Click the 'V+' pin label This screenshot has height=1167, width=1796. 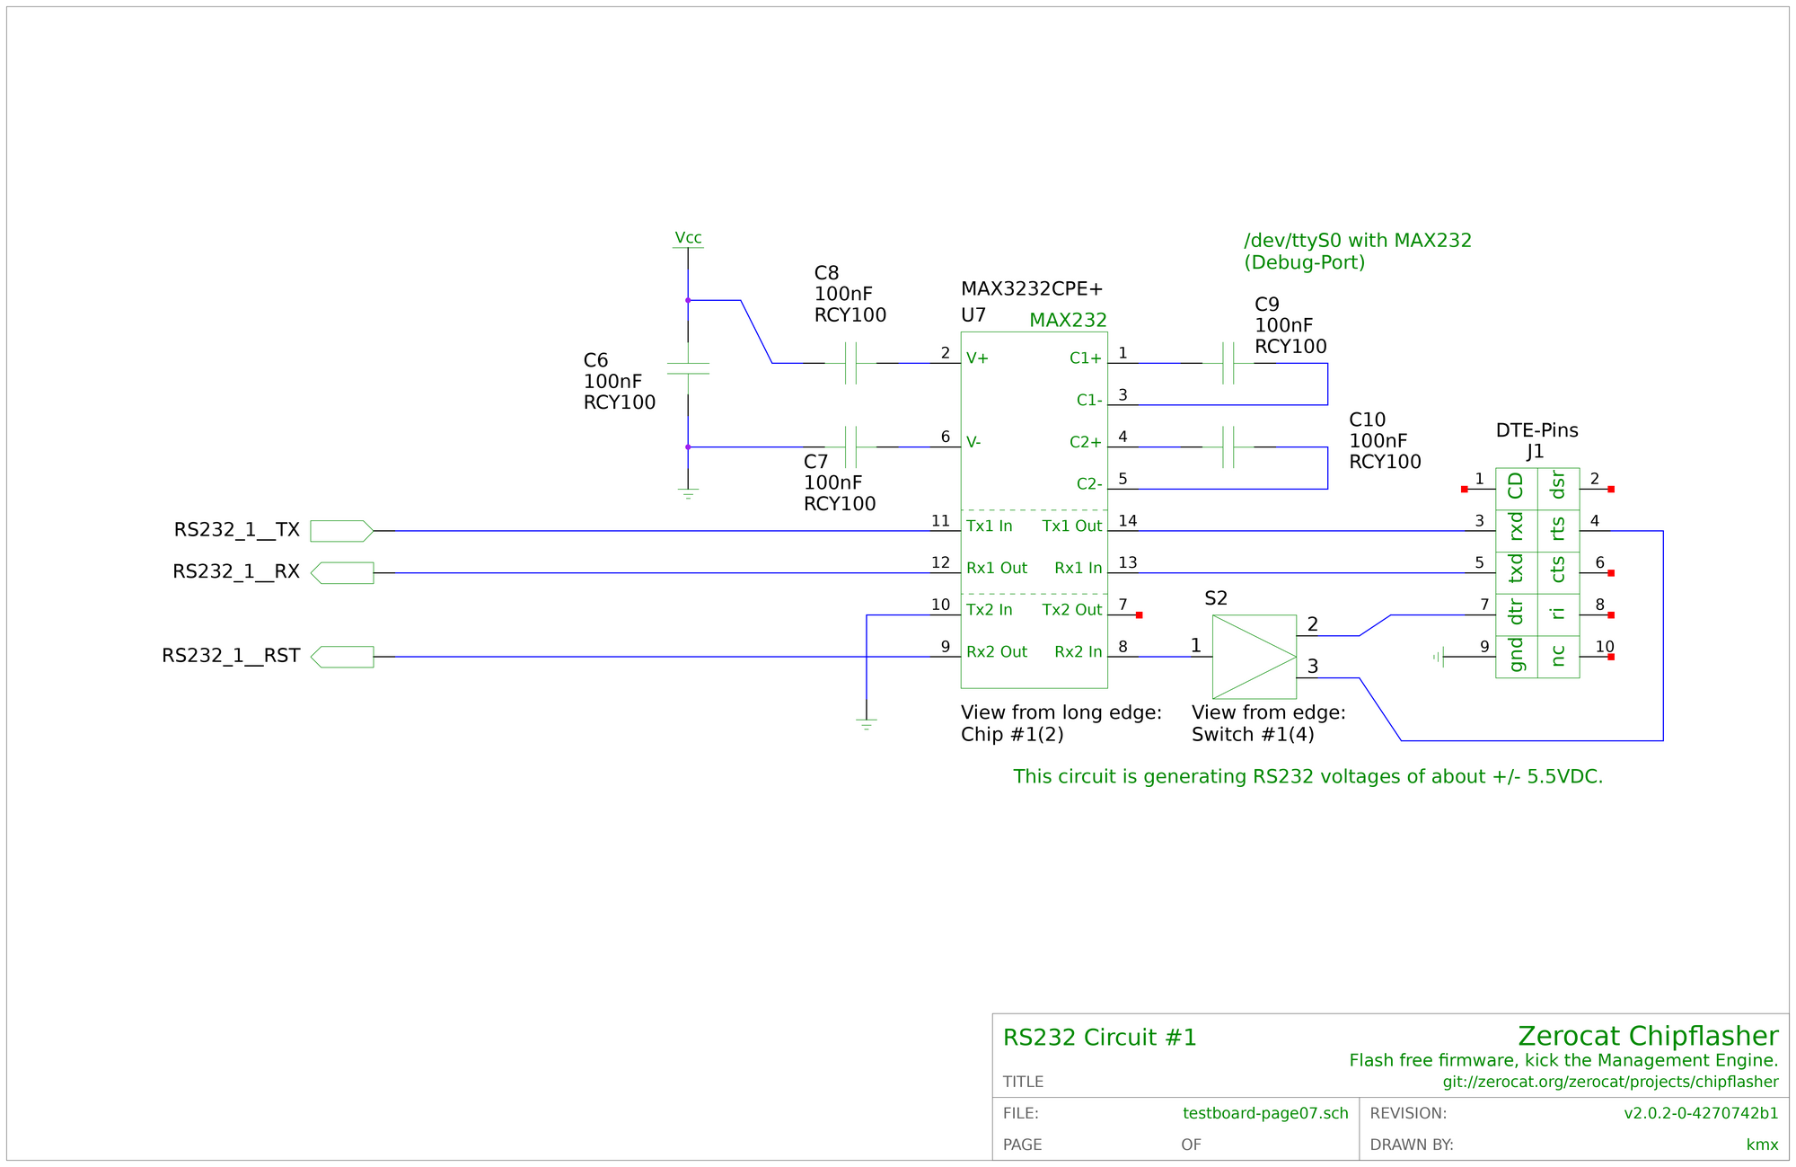(x=977, y=358)
